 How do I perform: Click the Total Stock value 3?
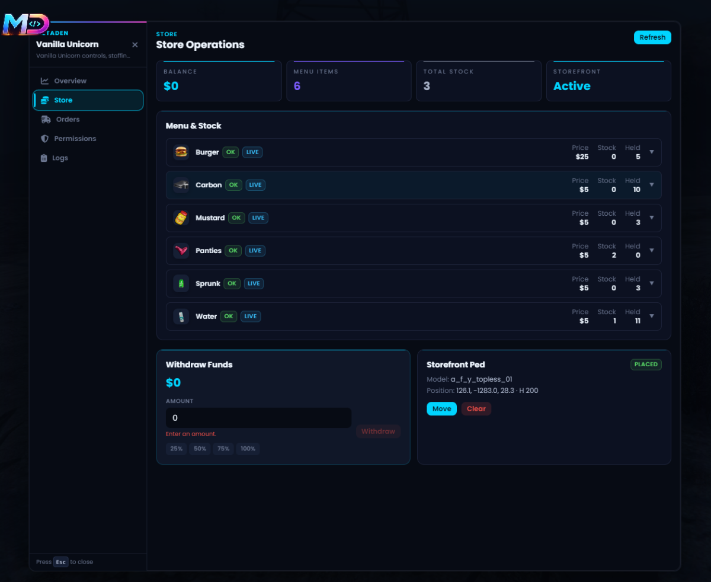pyautogui.click(x=427, y=87)
